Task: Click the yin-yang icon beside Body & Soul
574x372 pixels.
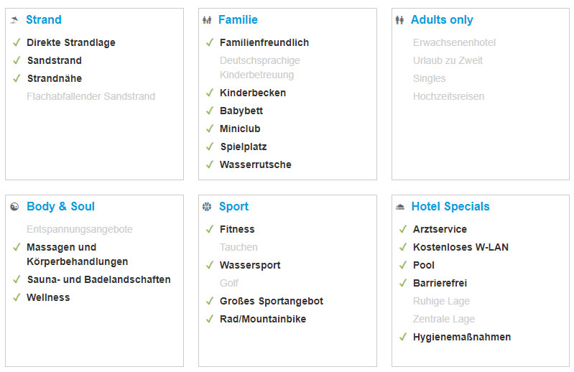Action: click(14, 207)
